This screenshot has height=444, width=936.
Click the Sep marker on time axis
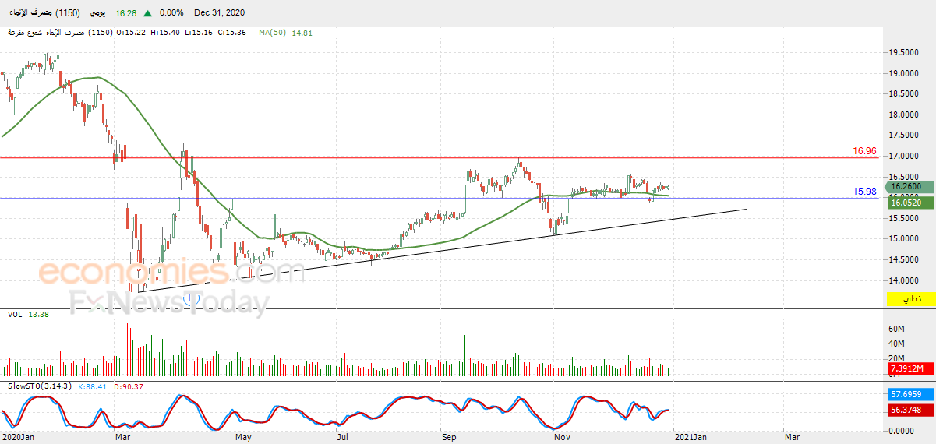pos(449,438)
